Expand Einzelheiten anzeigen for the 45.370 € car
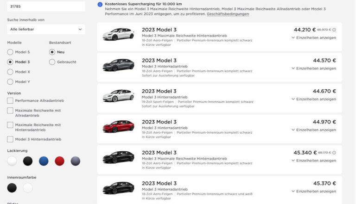The image size is (356, 204). 314,192
